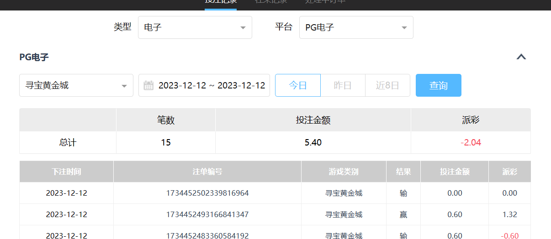The image size is (551, 239).
Task: Open the 类型 dropdown showing 电子
Action: 195,27
